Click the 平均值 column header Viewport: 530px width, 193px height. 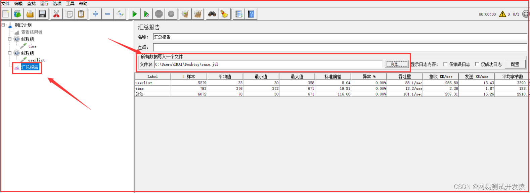point(225,77)
